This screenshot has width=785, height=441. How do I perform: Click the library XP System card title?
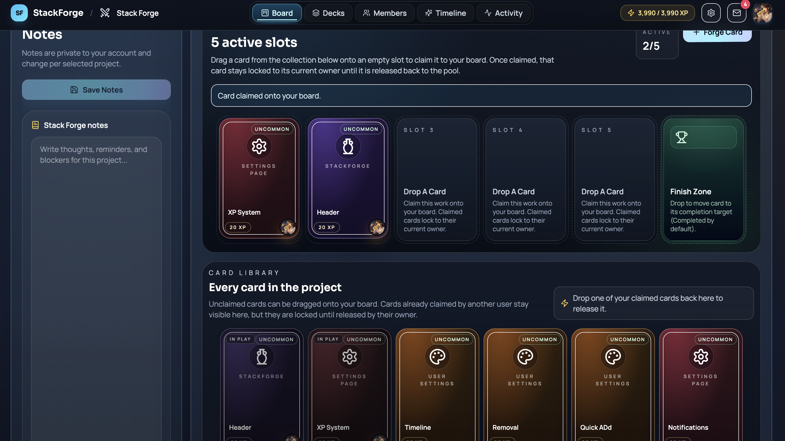333,427
